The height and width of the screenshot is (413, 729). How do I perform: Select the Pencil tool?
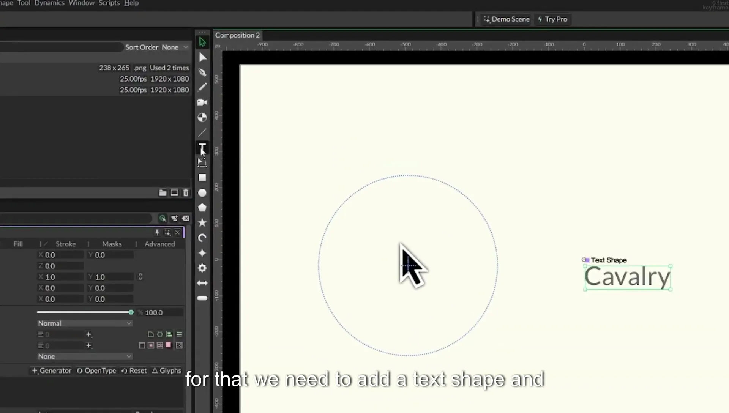pos(202,87)
